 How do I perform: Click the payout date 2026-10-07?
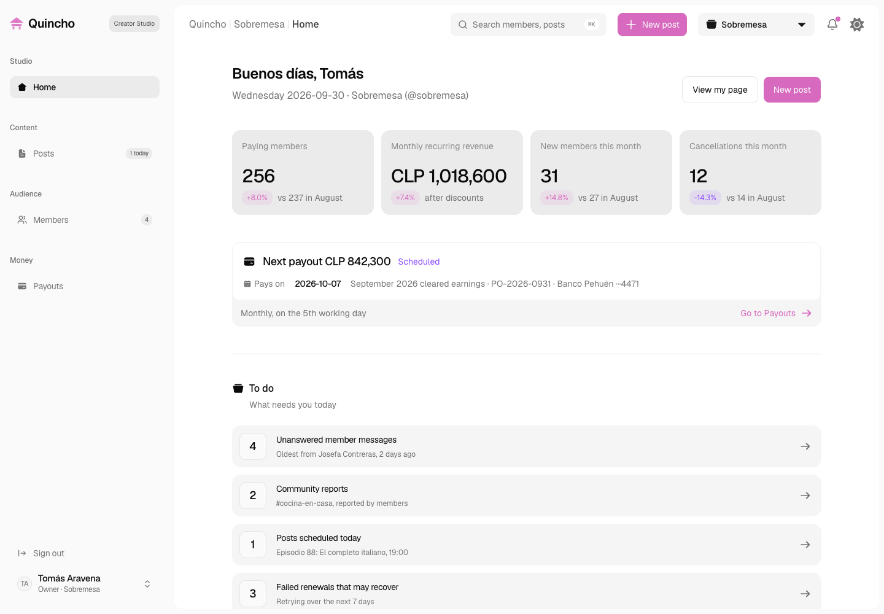pyautogui.click(x=318, y=284)
